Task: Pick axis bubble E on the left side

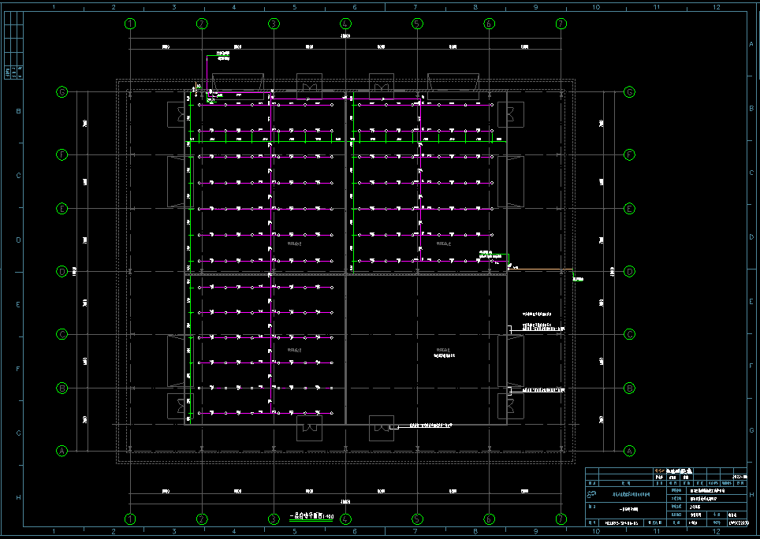Action: (x=61, y=209)
